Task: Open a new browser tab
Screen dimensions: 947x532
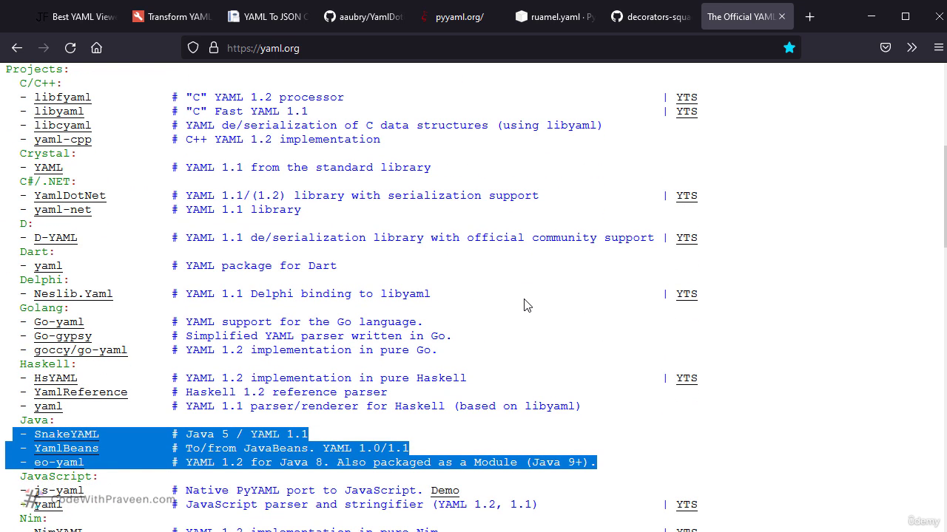Action: point(809,16)
